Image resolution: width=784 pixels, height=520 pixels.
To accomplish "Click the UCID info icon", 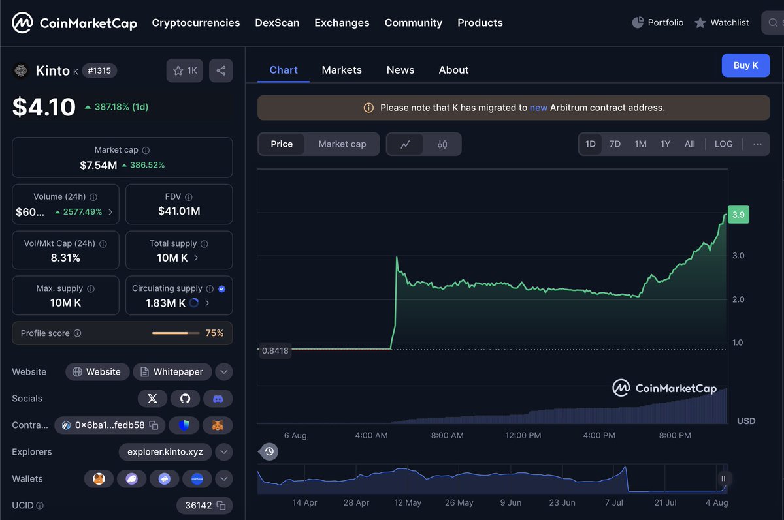I will (x=40, y=506).
